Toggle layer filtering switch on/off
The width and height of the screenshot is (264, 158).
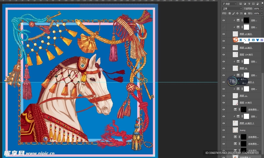pyautogui.click(x=262, y=3)
